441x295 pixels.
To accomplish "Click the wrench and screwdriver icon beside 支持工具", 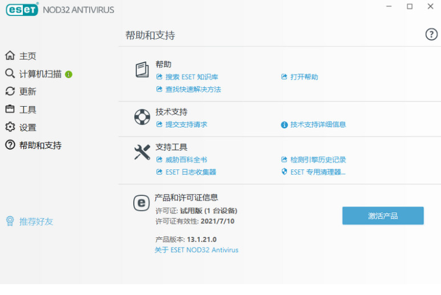I will (x=142, y=152).
